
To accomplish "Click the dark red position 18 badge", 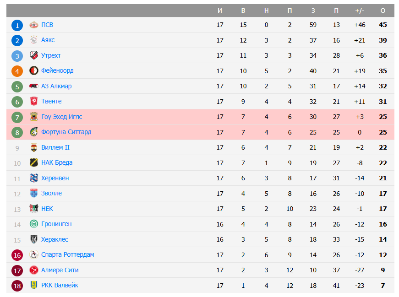I will pos(17,286).
